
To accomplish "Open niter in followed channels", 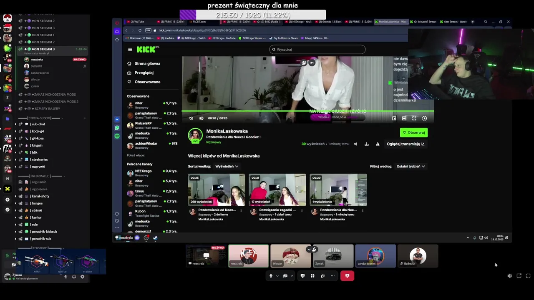I will [152, 105].
